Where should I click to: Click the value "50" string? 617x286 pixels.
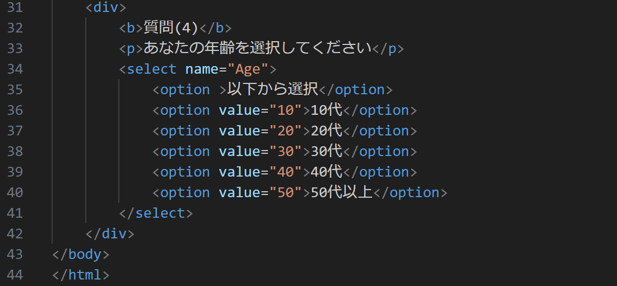[x=285, y=193]
